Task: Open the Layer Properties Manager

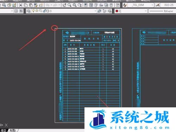Action: coord(29,11)
